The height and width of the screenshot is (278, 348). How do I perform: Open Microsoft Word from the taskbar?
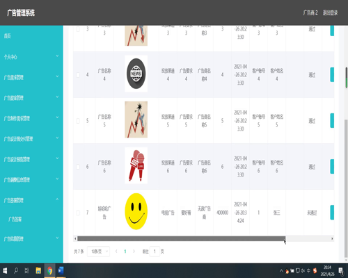(61, 270)
